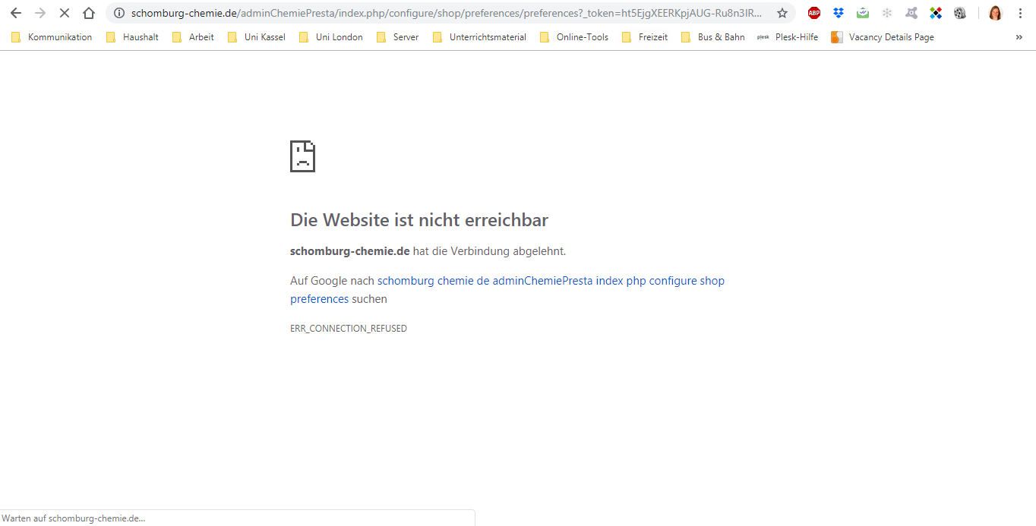The image size is (1036, 526).
Task: Click the colorful diamond squares extension
Action: coord(936,13)
